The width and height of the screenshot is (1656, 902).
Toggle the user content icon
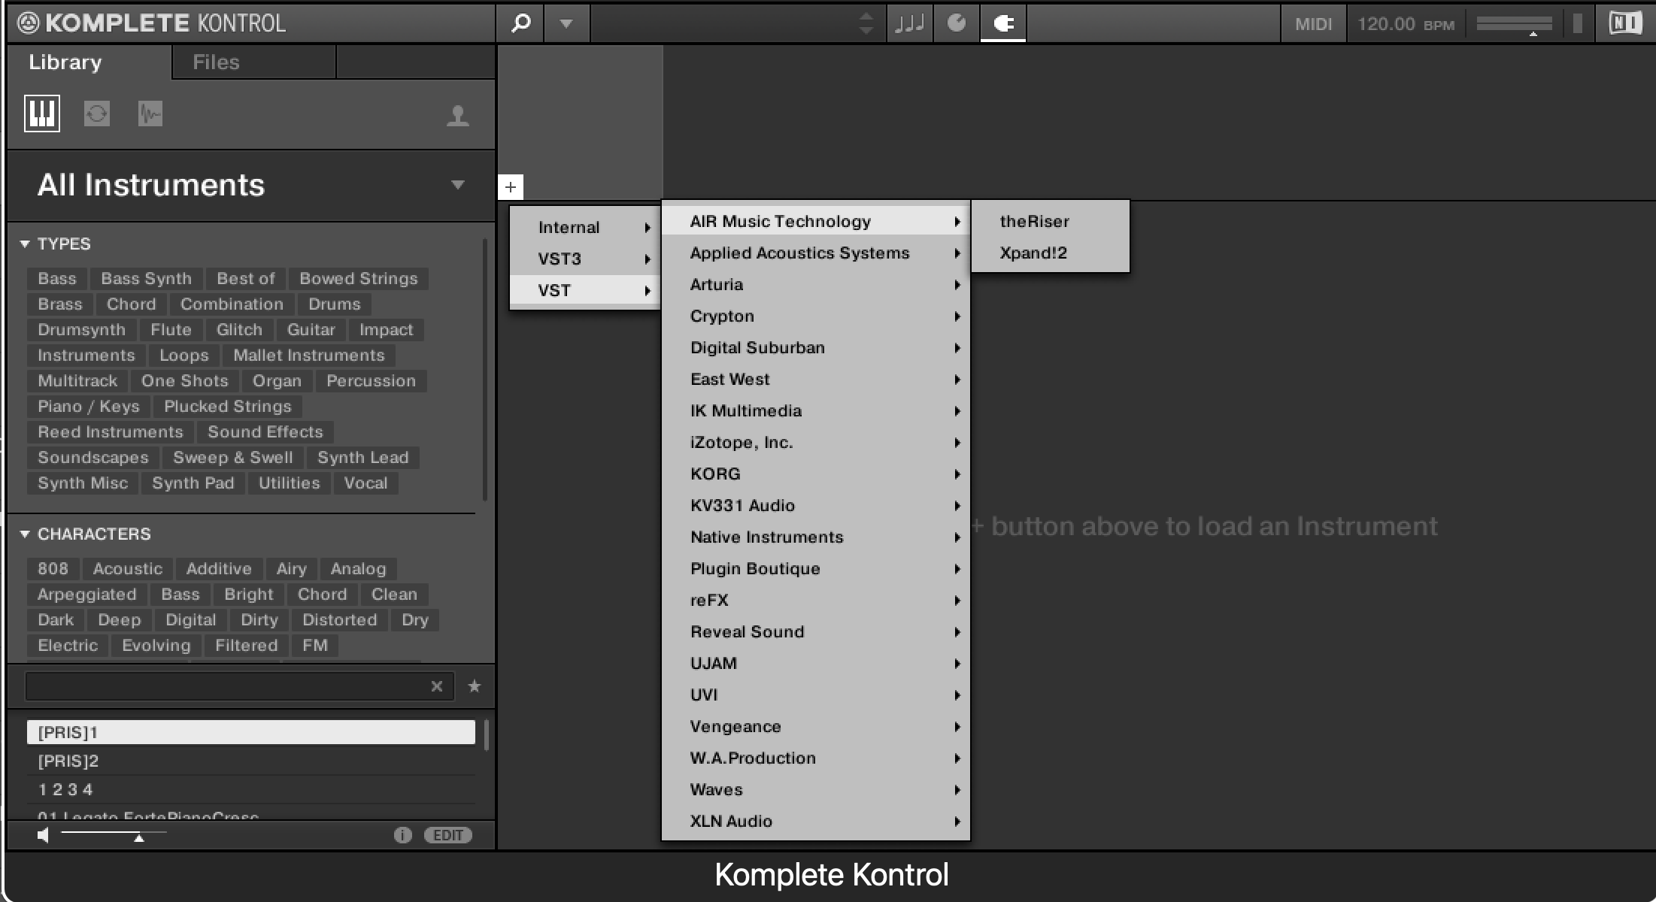pos(457,115)
